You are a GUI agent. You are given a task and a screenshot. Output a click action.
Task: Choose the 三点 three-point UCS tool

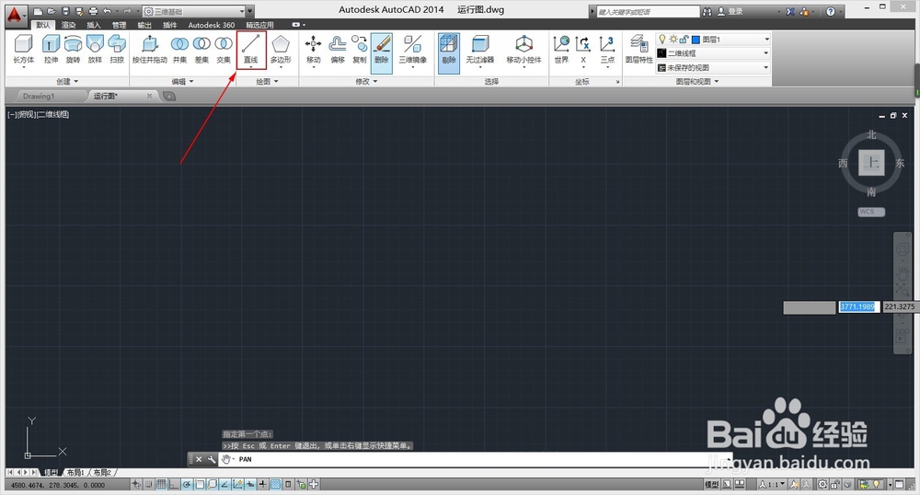click(607, 50)
